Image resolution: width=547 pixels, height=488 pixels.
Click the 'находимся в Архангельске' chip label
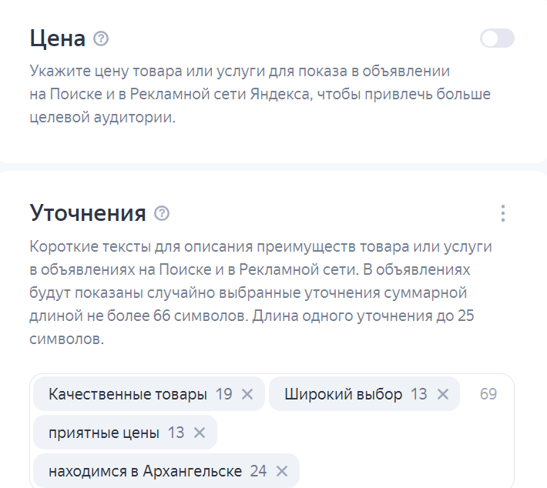pyautogui.click(x=145, y=471)
